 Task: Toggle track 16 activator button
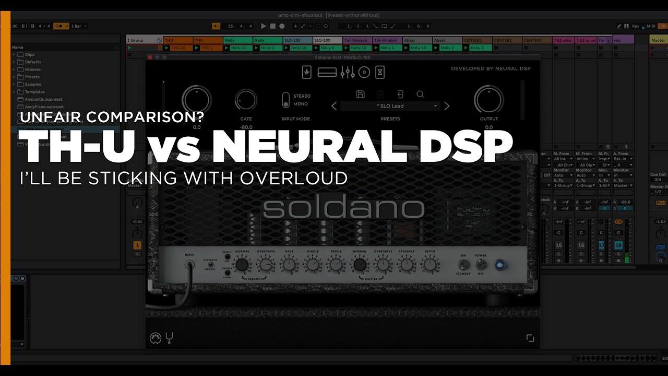(582, 245)
